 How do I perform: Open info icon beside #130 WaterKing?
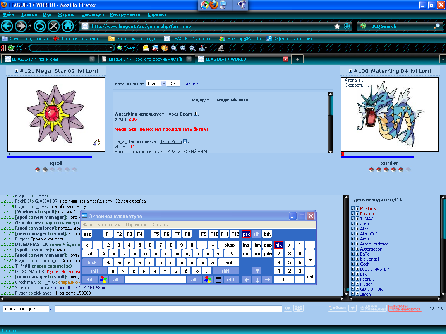[350, 71]
